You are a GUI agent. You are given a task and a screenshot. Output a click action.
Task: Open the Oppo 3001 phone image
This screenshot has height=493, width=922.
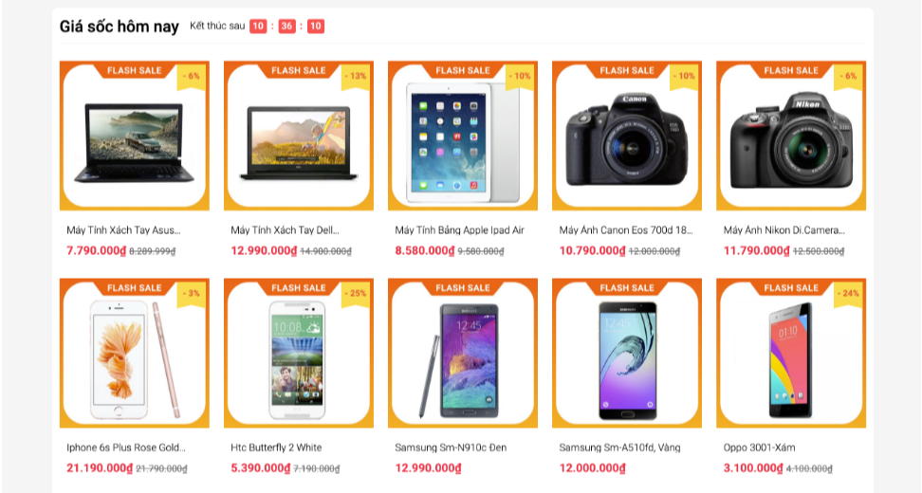791,353
